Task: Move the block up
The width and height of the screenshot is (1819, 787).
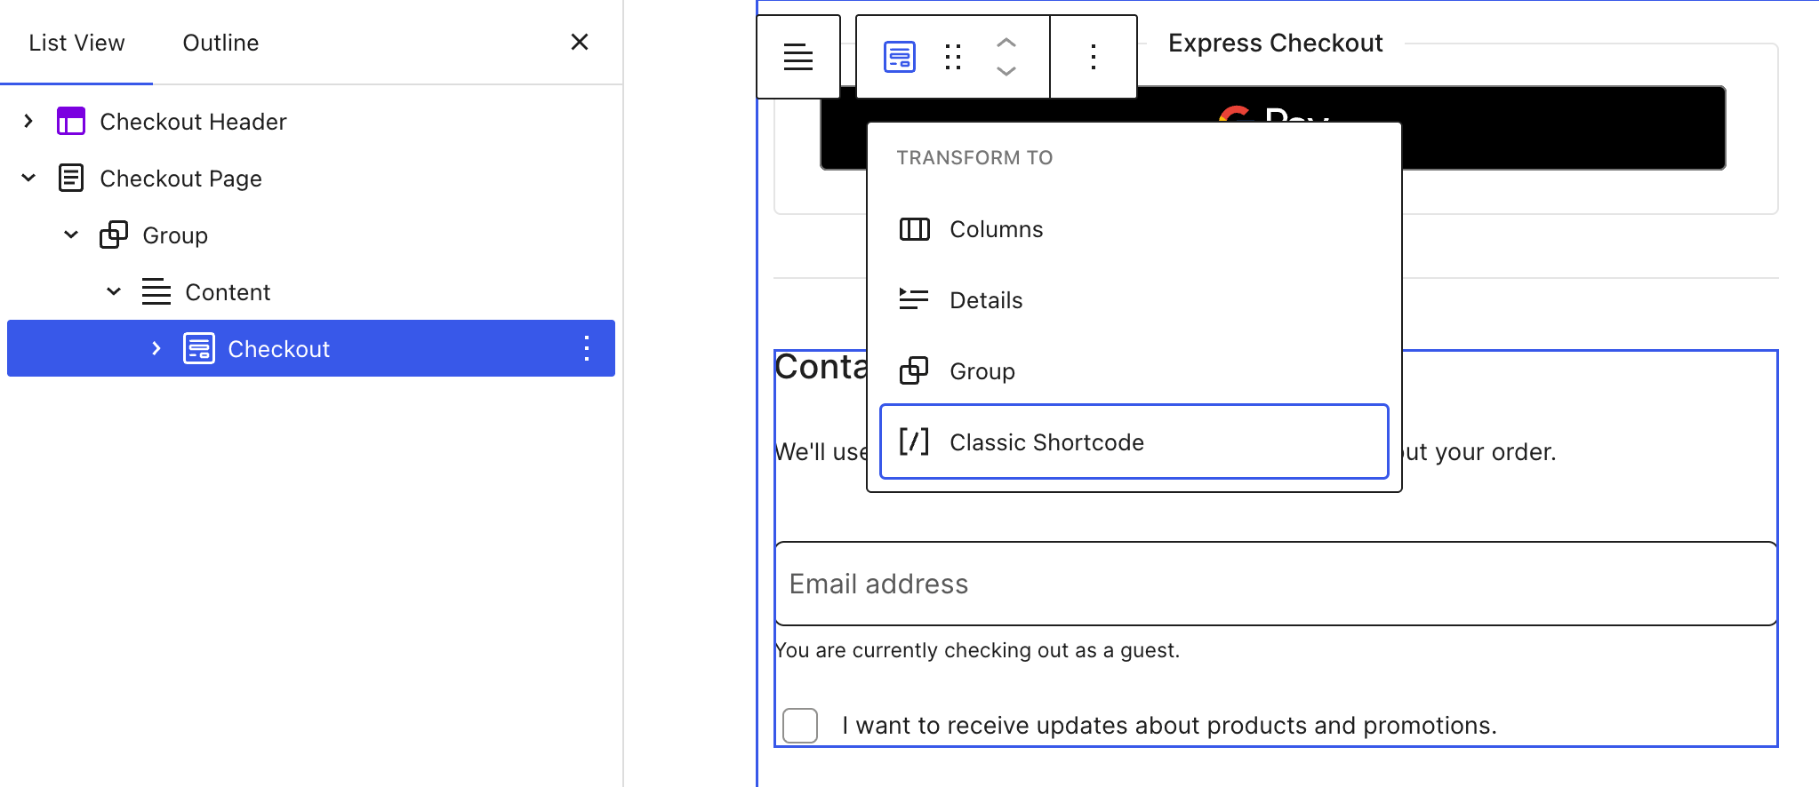Action: (x=1006, y=43)
